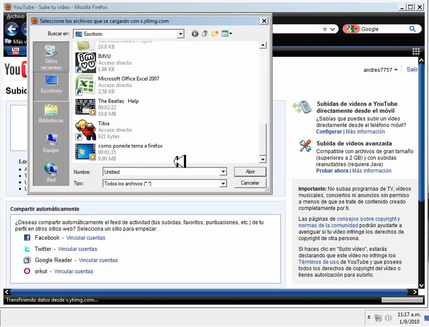
Task: Open Más información under Subida avanzada
Action: coord(372,171)
